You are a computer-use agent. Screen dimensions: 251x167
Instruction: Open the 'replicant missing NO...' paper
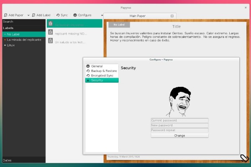(x=70, y=33)
